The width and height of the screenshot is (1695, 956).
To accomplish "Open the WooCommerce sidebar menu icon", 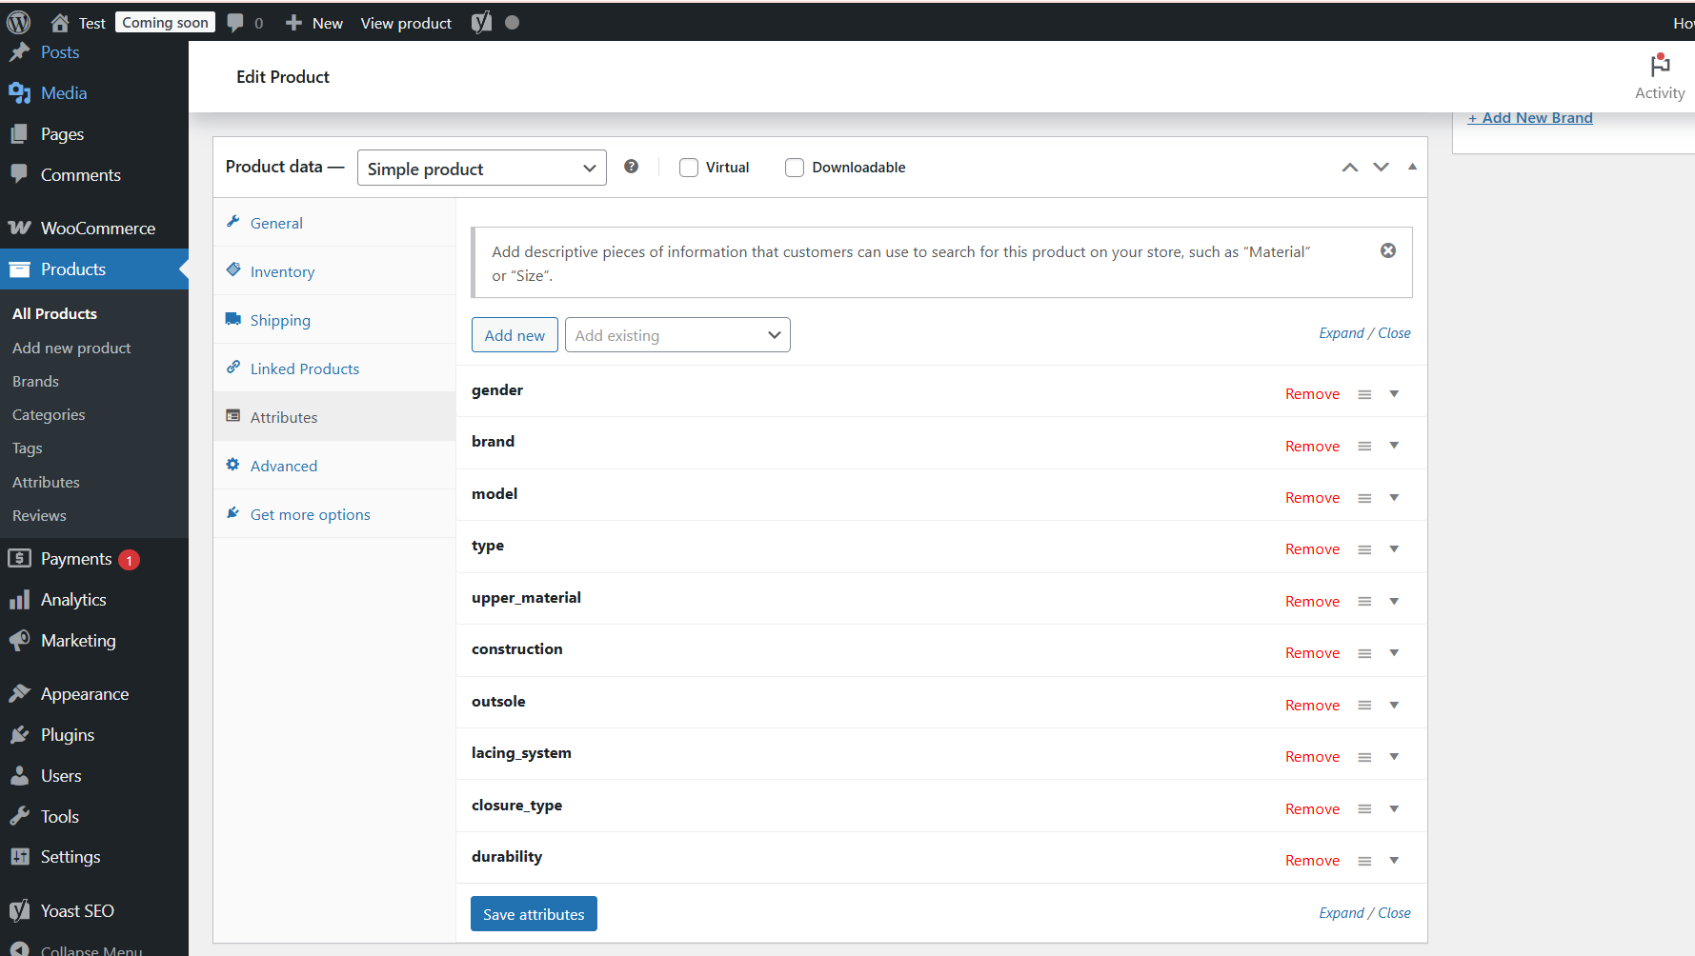I will pos(19,228).
